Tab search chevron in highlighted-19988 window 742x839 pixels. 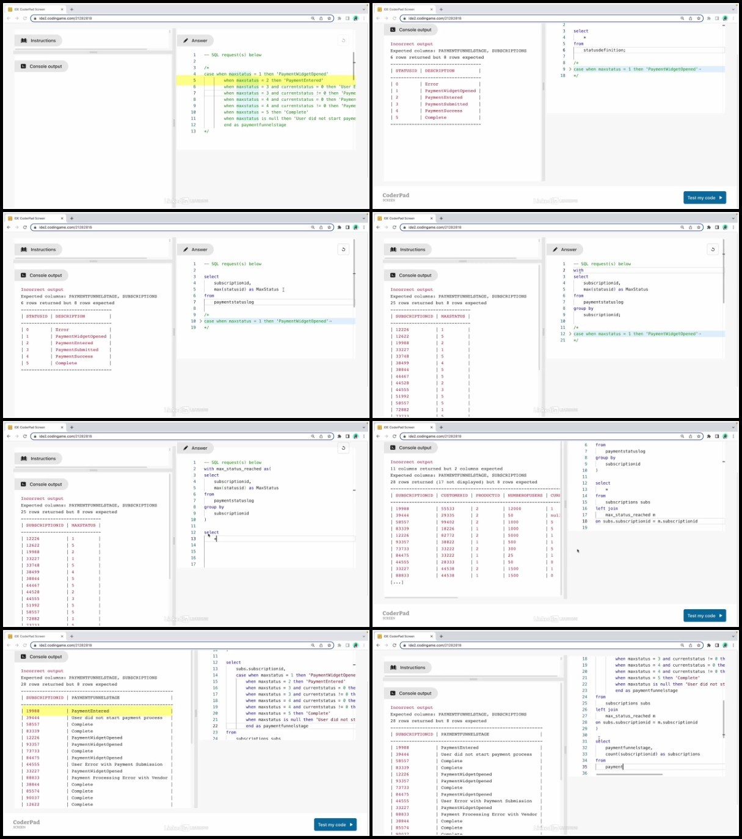(x=364, y=636)
